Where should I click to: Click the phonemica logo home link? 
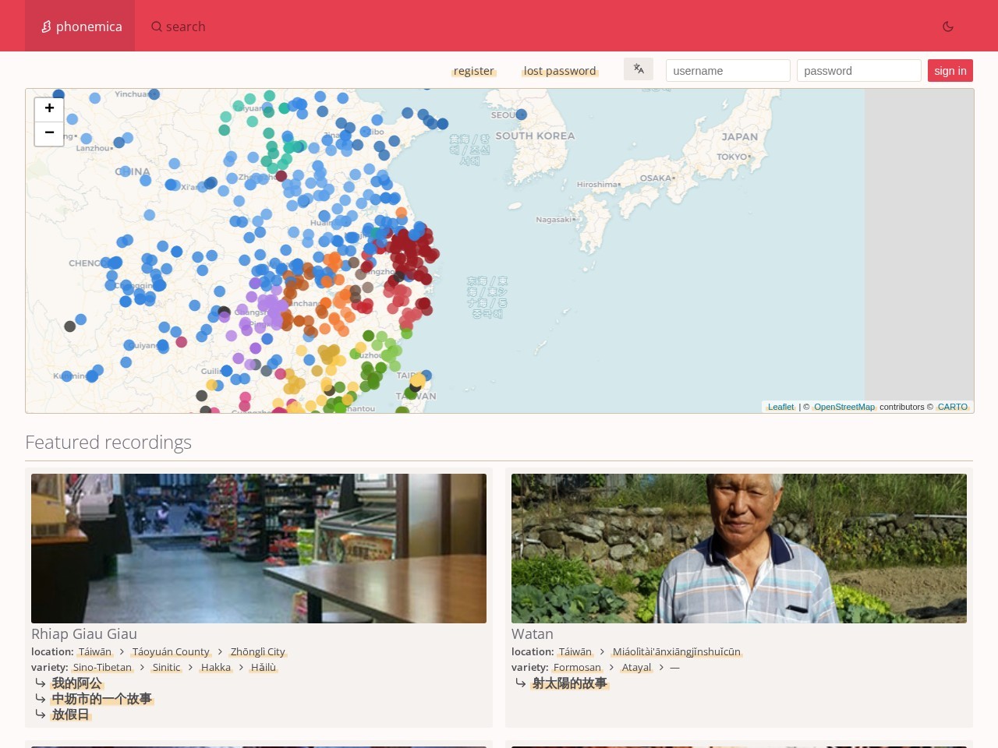click(80, 26)
